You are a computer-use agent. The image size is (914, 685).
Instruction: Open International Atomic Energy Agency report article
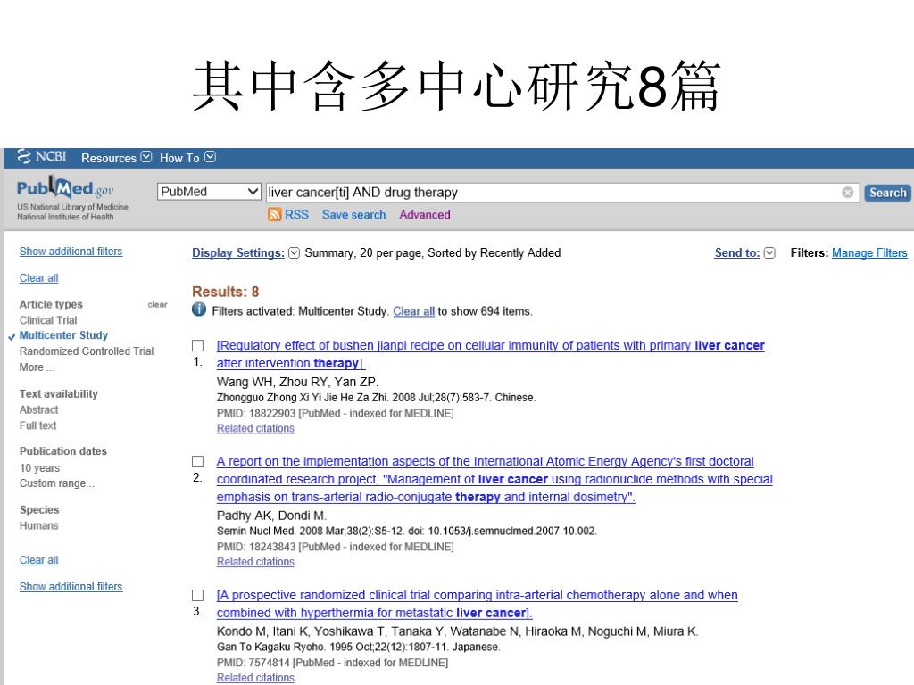pyautogui.click(x=494, y=479)
